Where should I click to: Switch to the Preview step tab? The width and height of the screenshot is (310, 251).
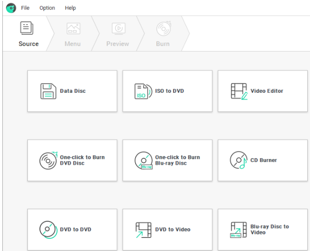pos(118,33)
